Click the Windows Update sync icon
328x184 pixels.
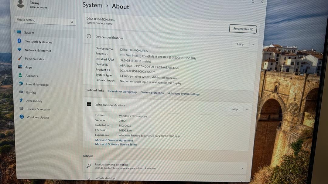(x=22, y=116)
